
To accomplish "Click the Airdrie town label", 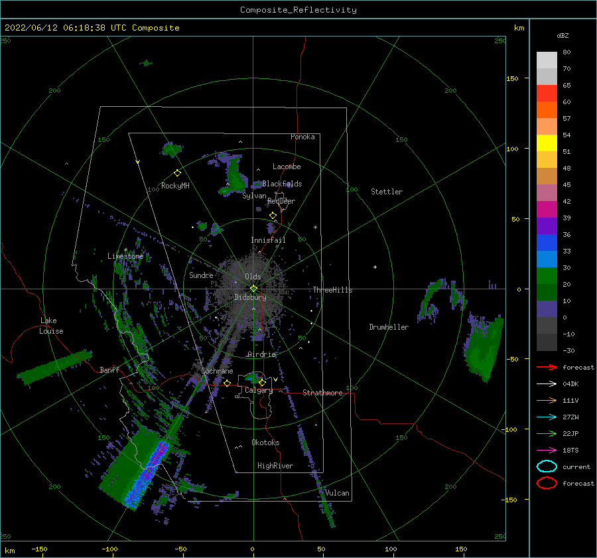I will [x=261, y=354].
